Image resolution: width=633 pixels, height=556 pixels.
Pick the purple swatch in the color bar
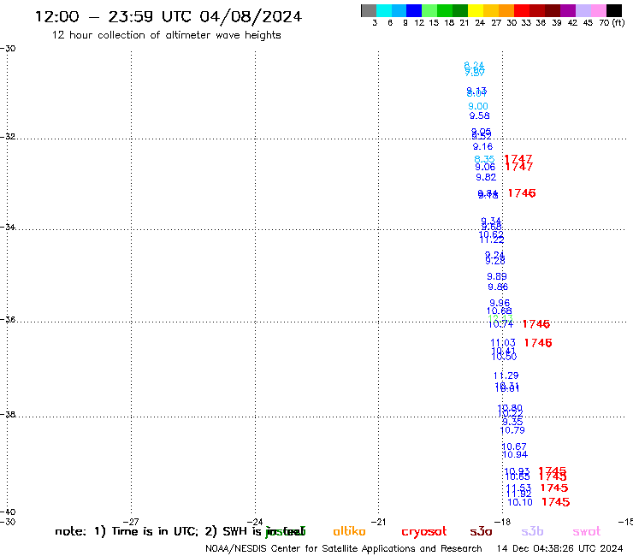[x=568, y=10]
